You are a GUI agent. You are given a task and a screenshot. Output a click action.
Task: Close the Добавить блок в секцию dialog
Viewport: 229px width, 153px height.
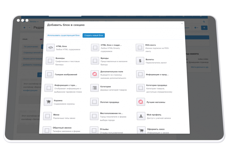(x=182, y=23)
